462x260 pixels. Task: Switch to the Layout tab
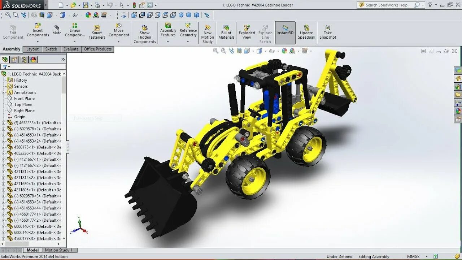[32, 49]
